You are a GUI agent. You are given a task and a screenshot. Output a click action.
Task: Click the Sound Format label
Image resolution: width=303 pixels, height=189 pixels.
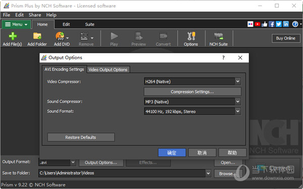pyautogui.click(x=60, y=111)
